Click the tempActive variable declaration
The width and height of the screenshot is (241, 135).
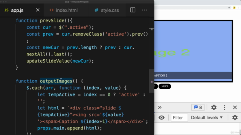pyautogui.click(x=62, y=94)
